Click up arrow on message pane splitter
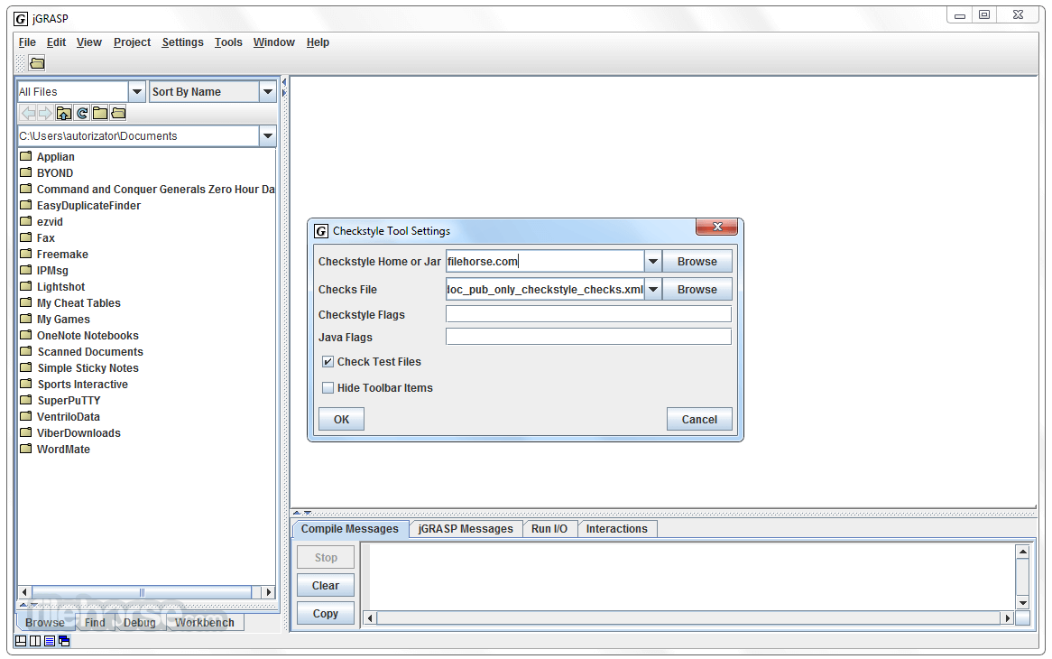 click(297, 513)
